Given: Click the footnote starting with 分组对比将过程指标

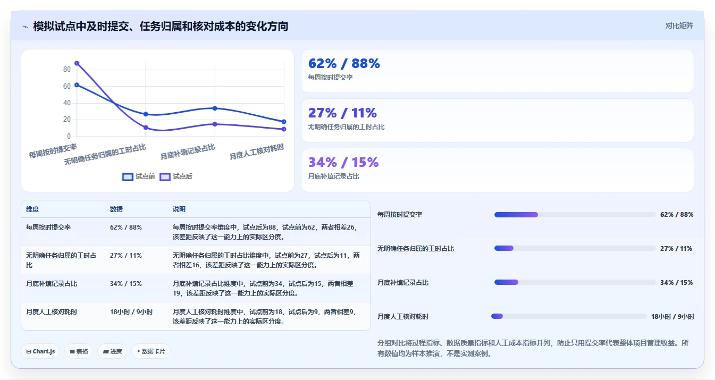Looking at the screenshot, I should [533, 348].
